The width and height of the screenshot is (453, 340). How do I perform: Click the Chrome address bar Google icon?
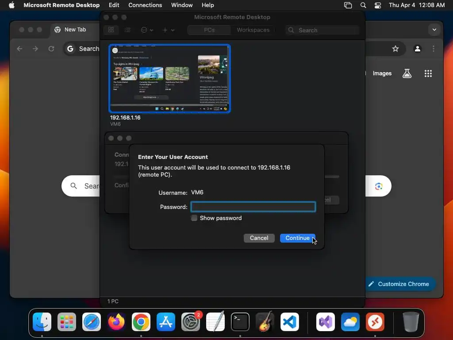pos(70,49)
